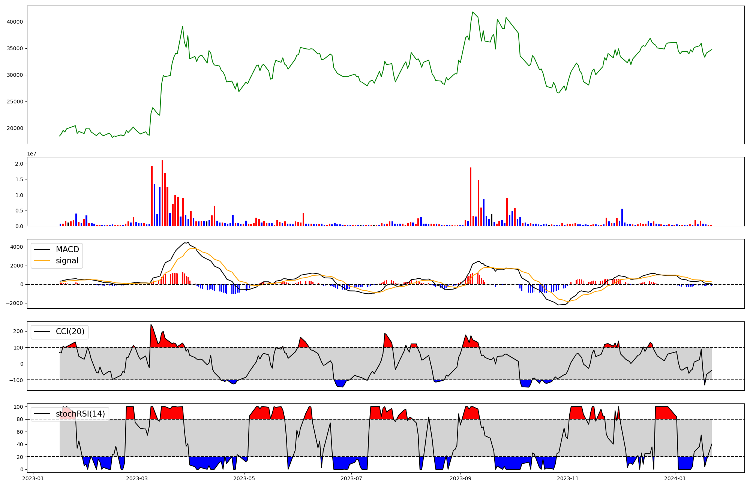The width and height of the screenshot is (750, 487).
Task: Click the signal legend label
Action: [x=67, y=261]
